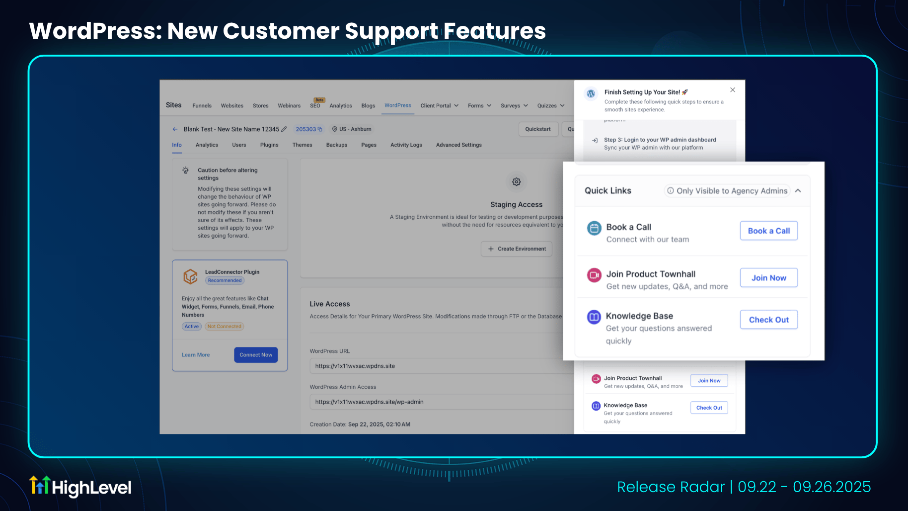Click the calendar icon in the enlarged Book a Call row
The width and height of the screenshot is (908, 511).
coord(594,228)
